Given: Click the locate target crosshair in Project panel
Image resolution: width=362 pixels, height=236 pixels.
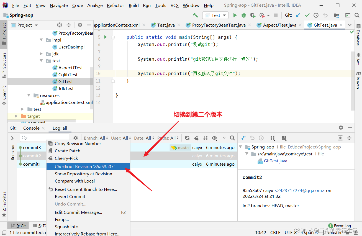Looking at the screenshot, I should point(60,25).
